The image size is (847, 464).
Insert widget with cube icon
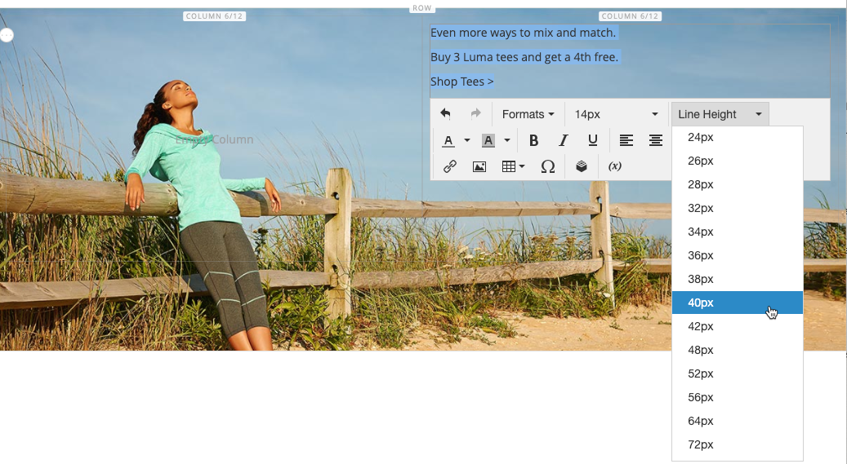click(582, 166)
